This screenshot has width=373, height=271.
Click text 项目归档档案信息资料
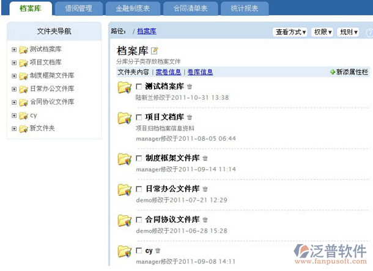(165, 128)
